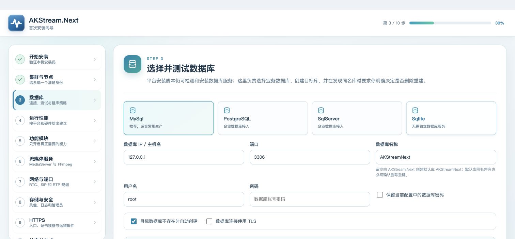Open the 功能模块 step
The width and height of the screenshot is (515, 239).
57,141
